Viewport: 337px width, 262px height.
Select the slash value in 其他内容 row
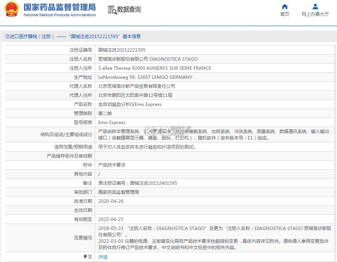tap(99, 174)
